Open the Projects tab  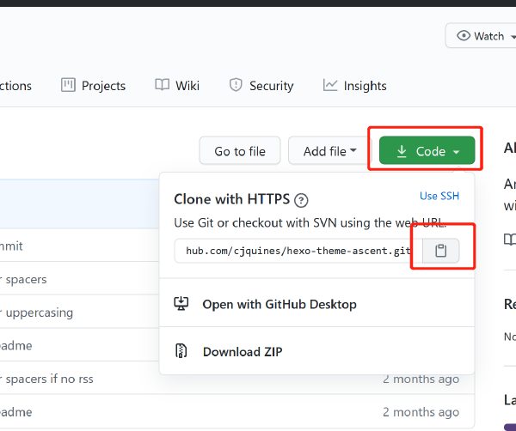(94, 85)
